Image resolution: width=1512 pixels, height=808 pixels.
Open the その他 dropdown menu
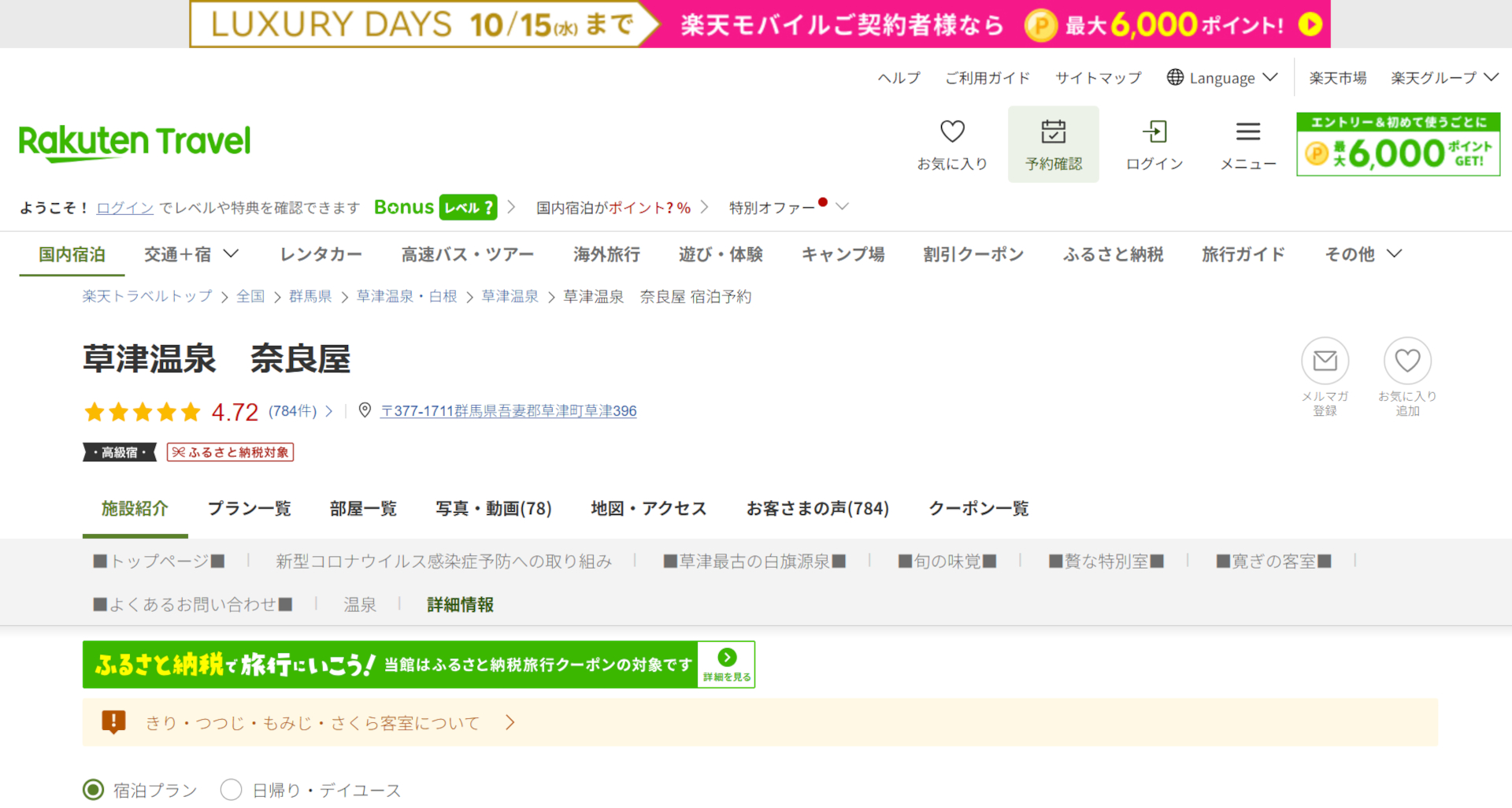1362,254
